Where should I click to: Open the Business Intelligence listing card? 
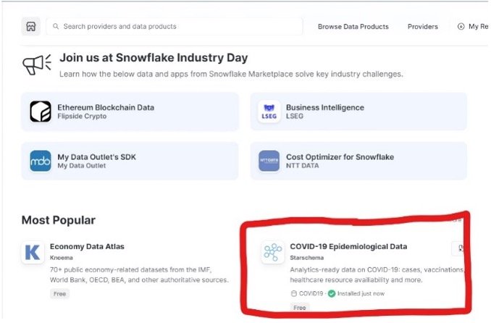click(358, 112)
